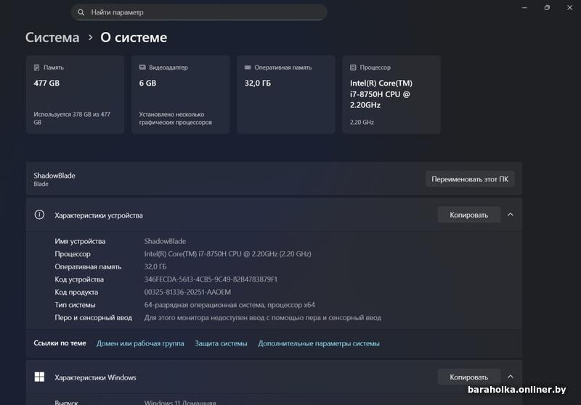Select device ID '346FECDA-5613-4CB5-9C49-82B4783B79F1'
This screenshot has height=405, width=581.
(x=211, y=279)
